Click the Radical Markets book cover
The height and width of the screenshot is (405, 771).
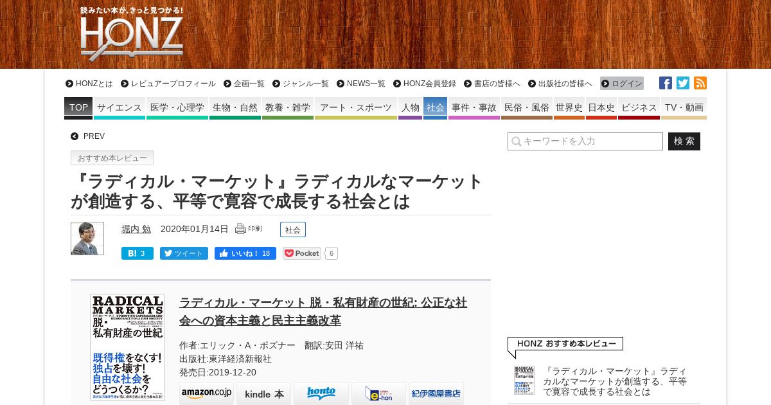point(127,347)
